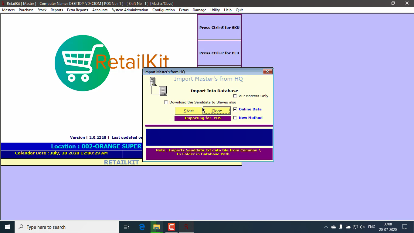Open File Explorer from the taskbar
414x233 pixels.
tap(157, 227)
